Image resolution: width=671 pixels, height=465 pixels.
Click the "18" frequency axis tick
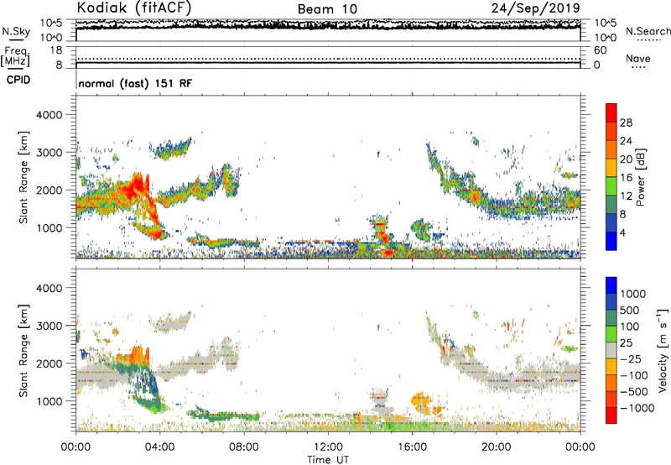(x=56, y=50)
